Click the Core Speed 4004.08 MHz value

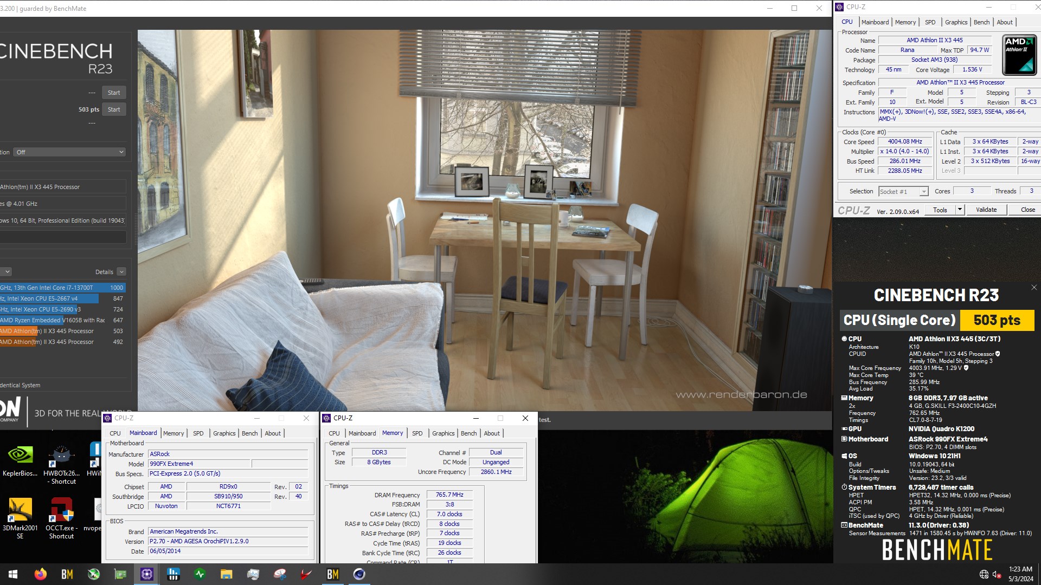[x=905, y=142]
